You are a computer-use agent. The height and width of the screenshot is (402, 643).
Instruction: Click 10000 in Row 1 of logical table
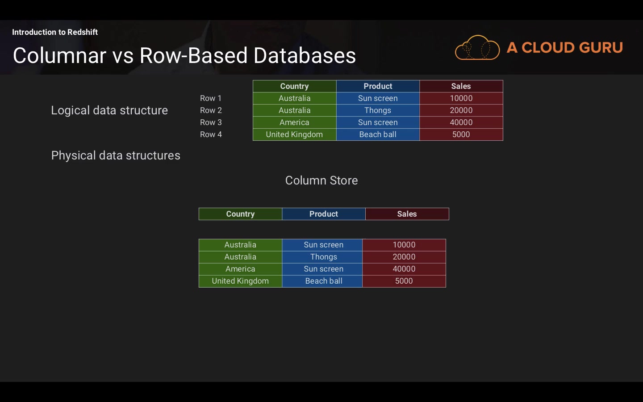461,98
